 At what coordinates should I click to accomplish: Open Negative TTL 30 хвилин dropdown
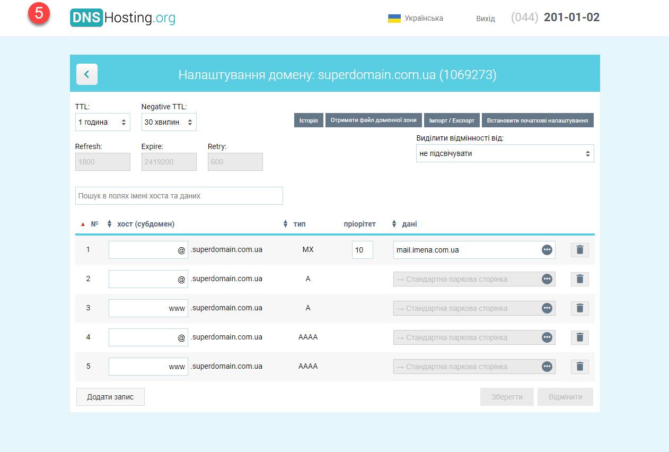169,122
